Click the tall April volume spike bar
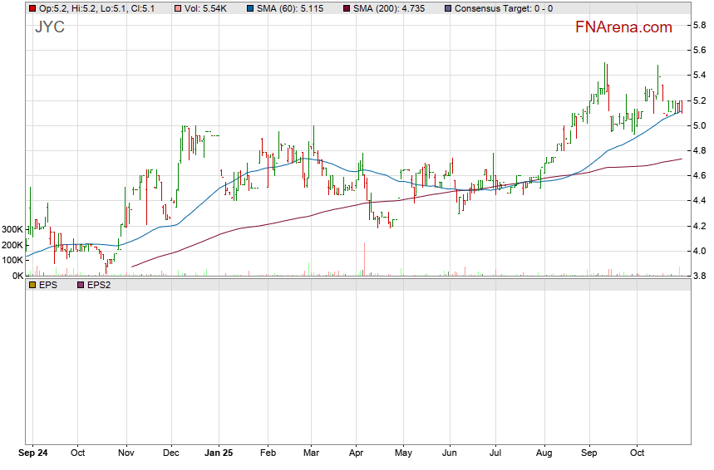This screenshot has height=470, width=714. coord(364,258)
